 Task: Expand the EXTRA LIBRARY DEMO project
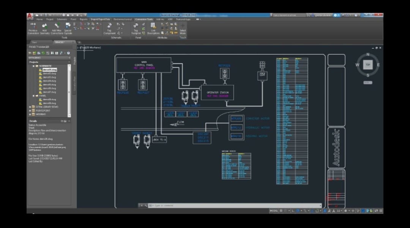click(x=30, y=107)
